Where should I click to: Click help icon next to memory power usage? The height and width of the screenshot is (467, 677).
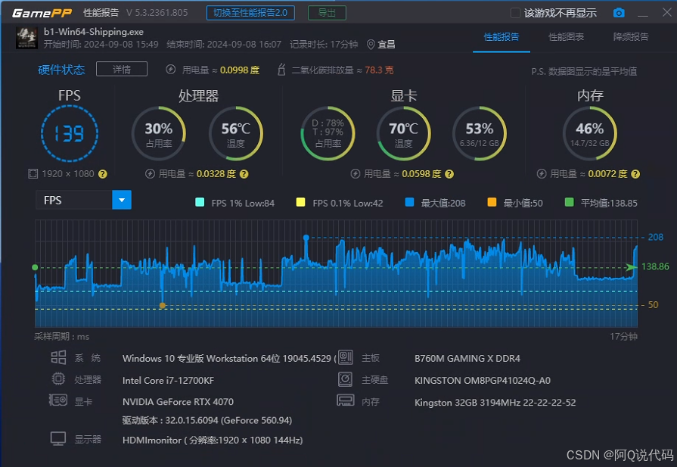pos(634,174)
